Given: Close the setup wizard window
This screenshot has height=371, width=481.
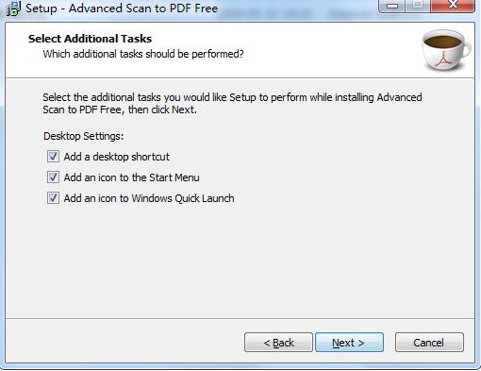Looking at the screenshot, I should (452, 6).
